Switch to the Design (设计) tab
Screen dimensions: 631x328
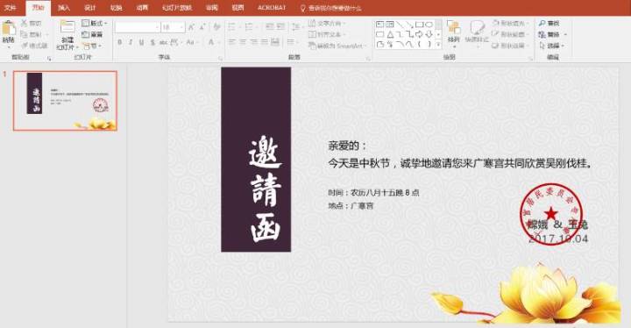90,8
